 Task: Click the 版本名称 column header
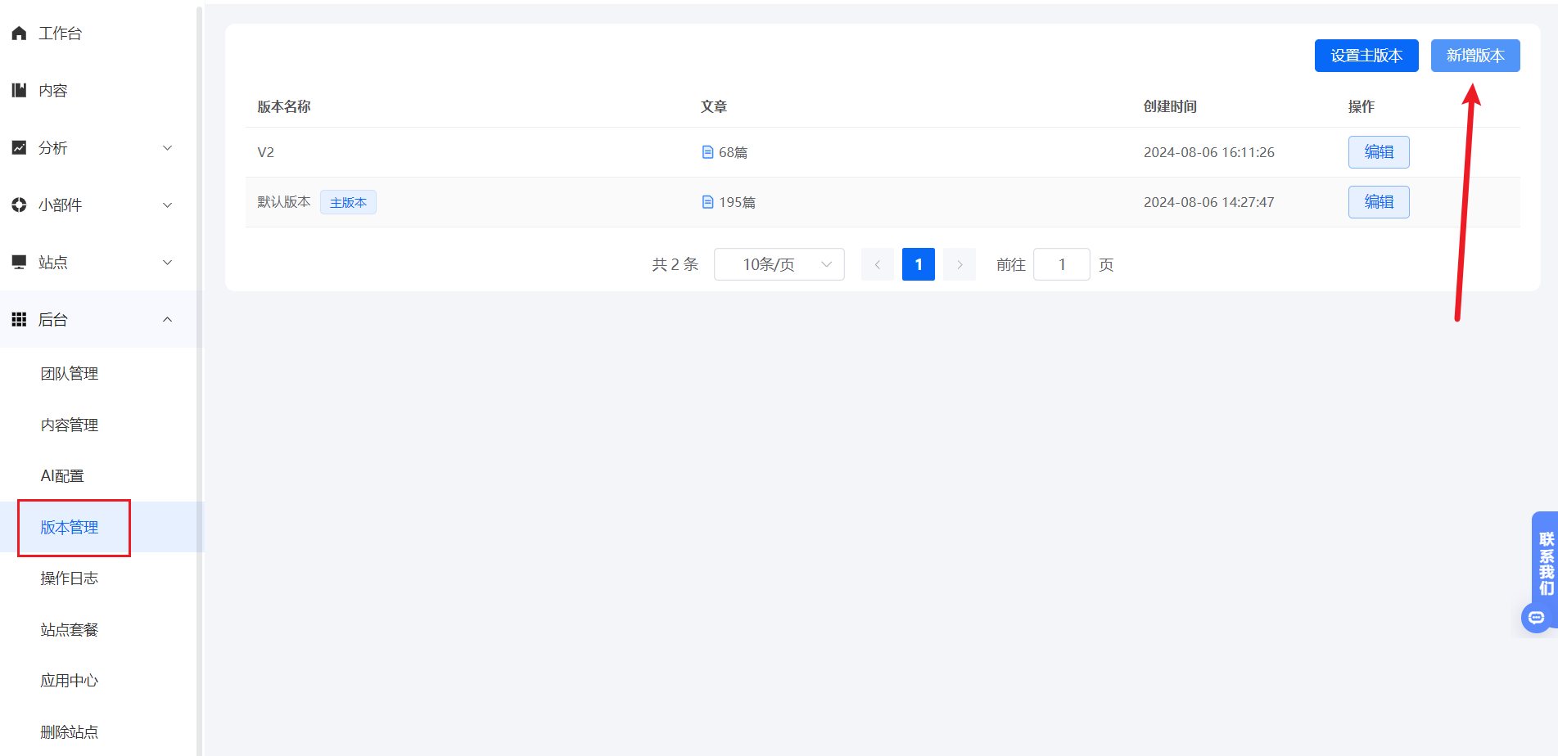284,106
